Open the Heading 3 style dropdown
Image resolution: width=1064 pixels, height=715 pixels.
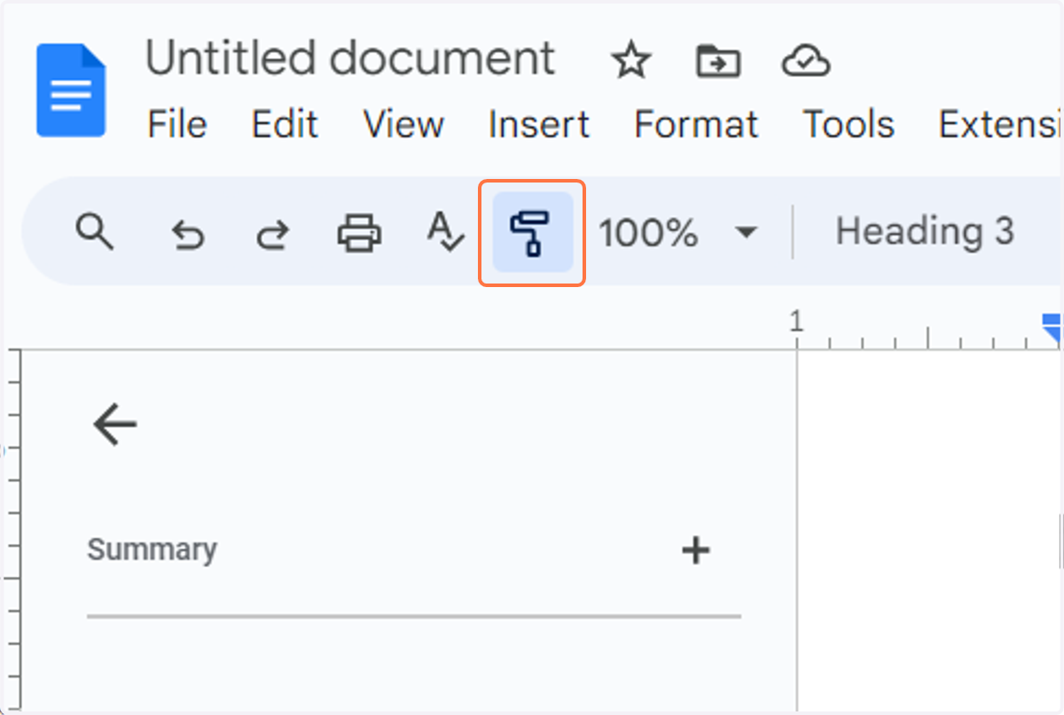(925, 232)
